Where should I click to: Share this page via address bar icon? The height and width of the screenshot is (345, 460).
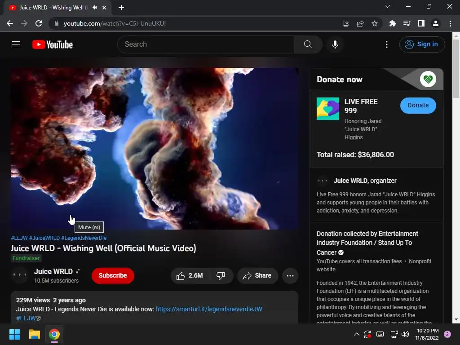point(360,23)
